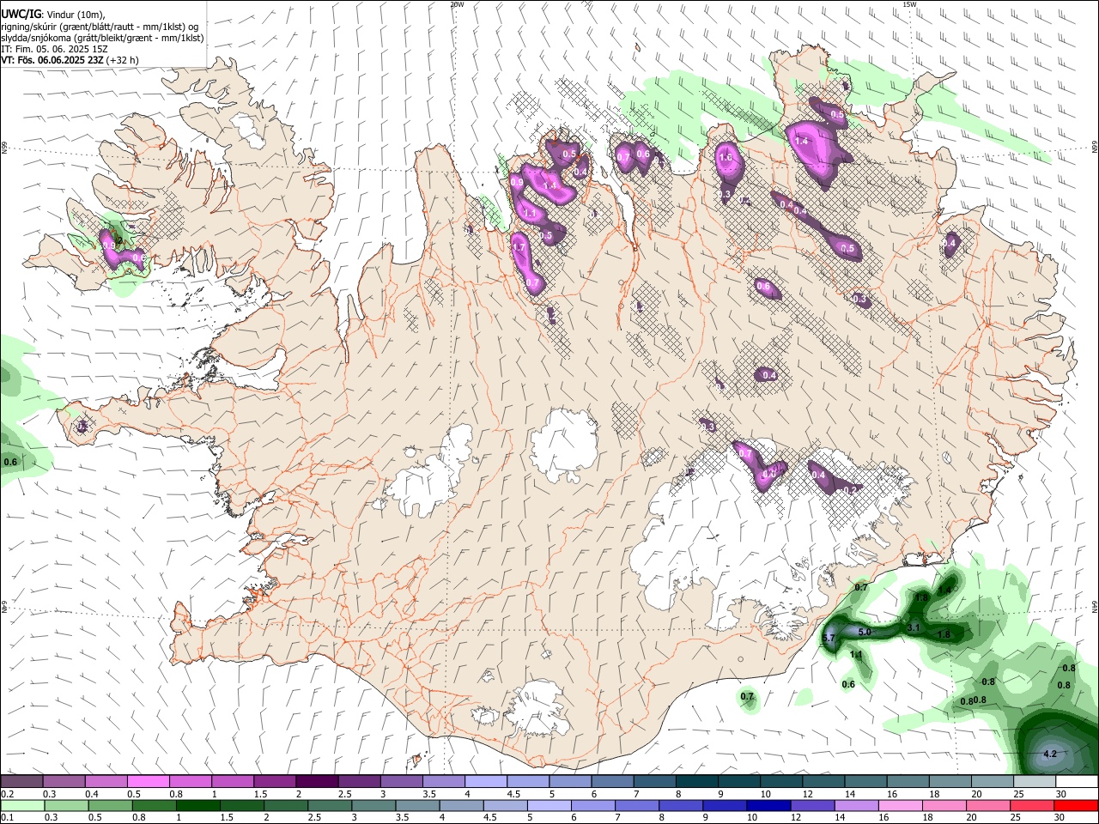Click the '0.1' label under the rain scale
This screenshot has width=1099, height=824.
[x=7, y=817]
